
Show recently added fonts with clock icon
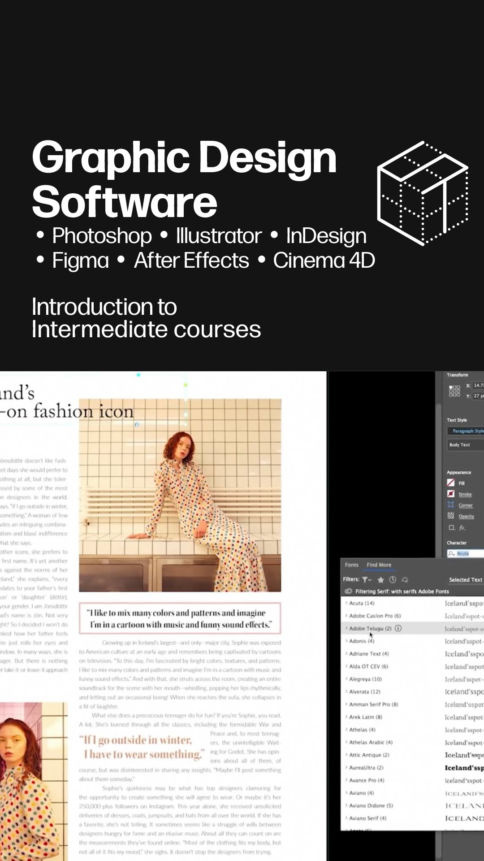coord(393,579)
